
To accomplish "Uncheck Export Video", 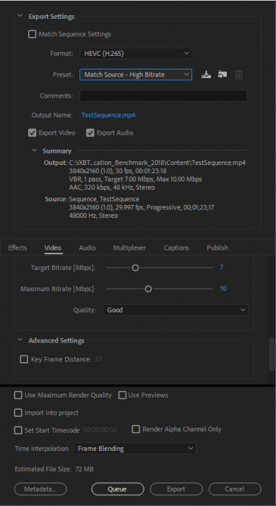I will click(33, 133).
